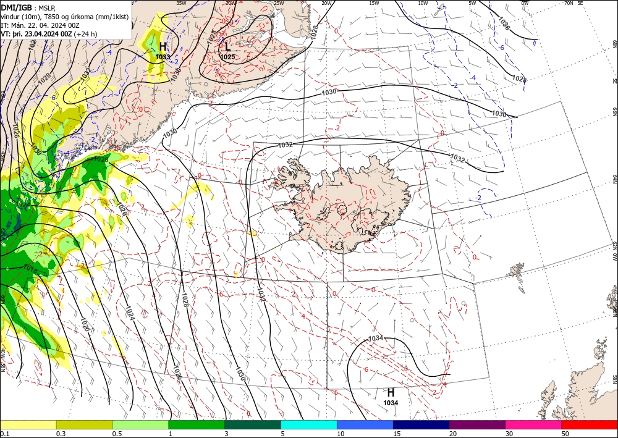Click the H 1034 high-pressure marker in the south

point(391,396)
